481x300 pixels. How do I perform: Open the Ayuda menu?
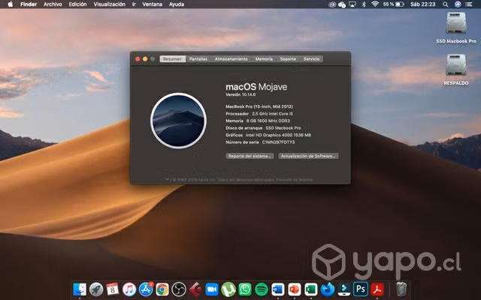[x=177, y=4]
